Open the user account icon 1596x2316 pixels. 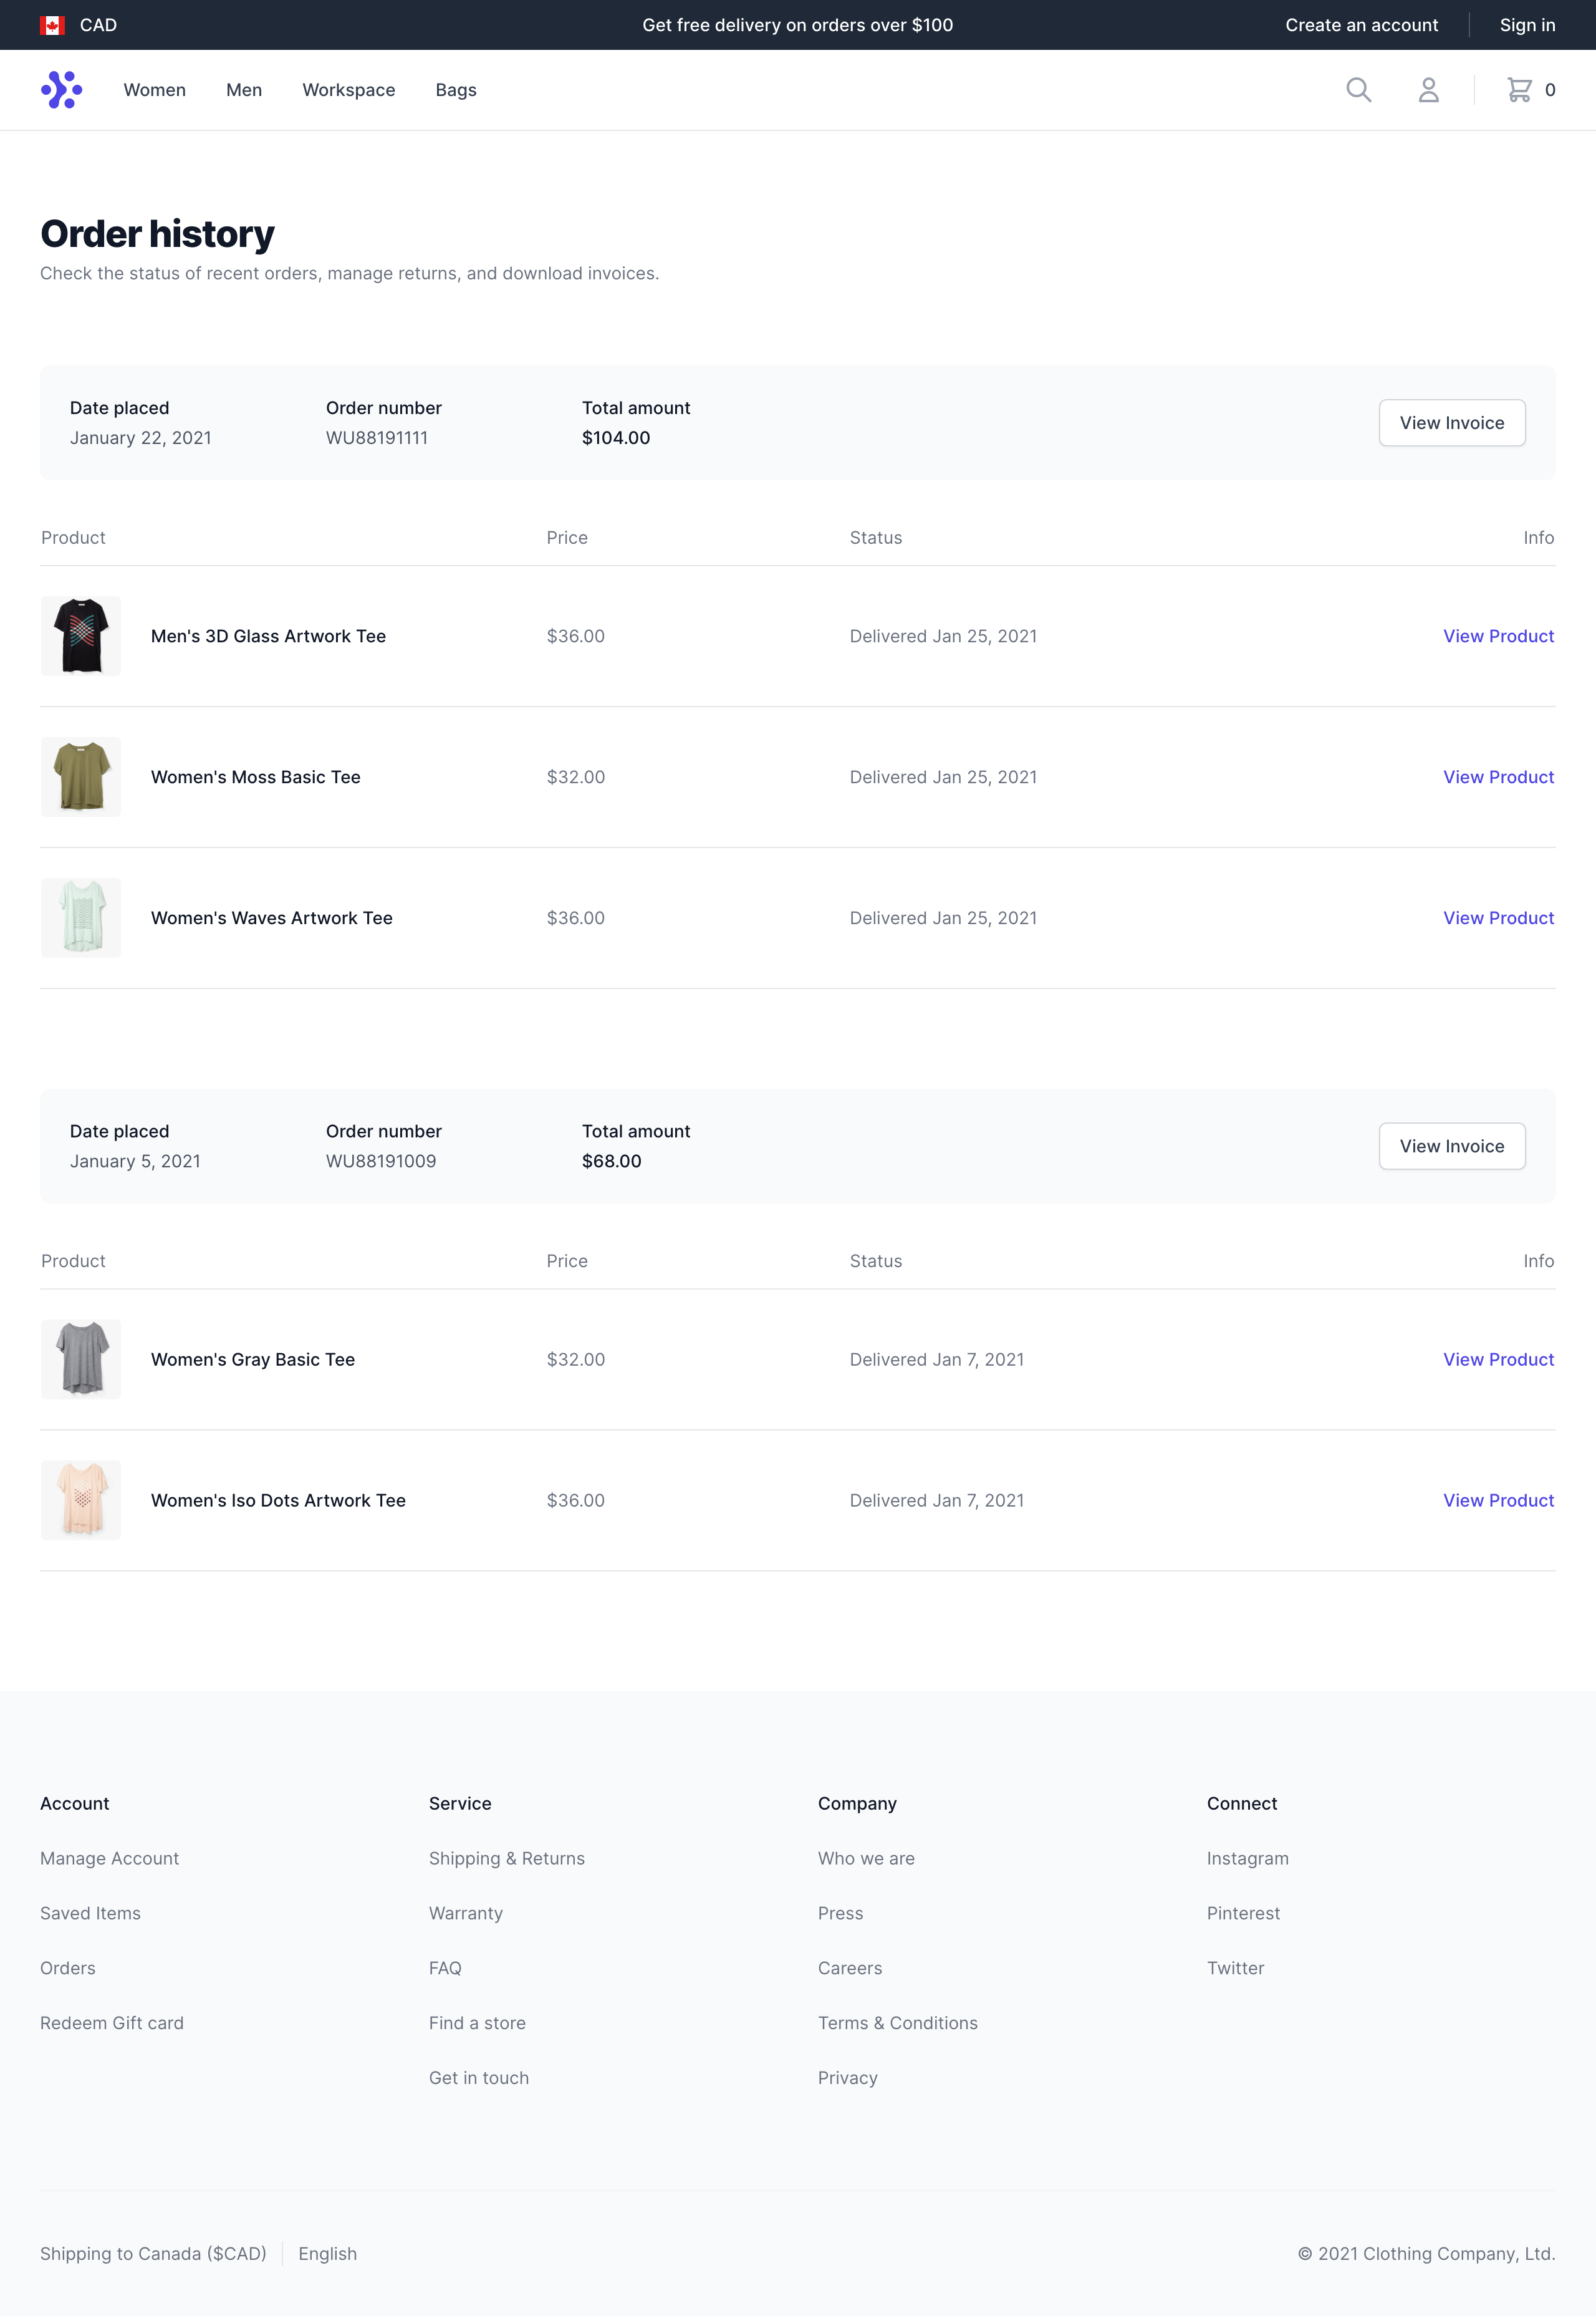[x=1428, y=90]
